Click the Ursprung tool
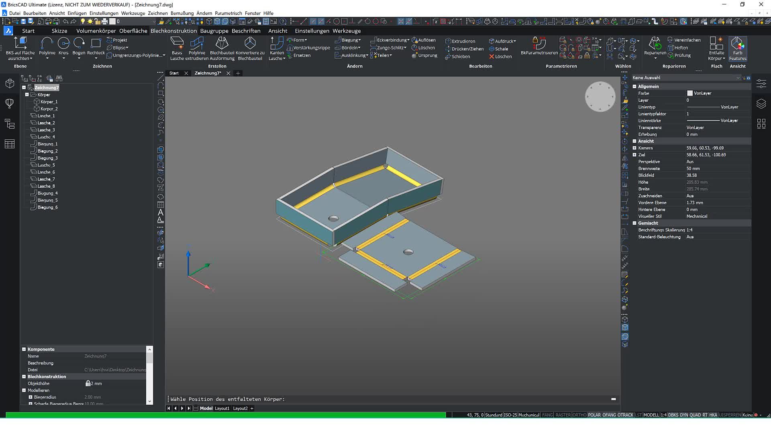Viewport: 771px width, 434px height. pyautogui.click(x=424, y=55)
